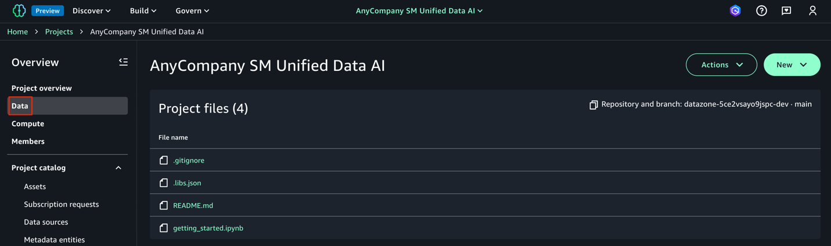Viewport: 831px width, 246px height.
Task: Click the SageMaker brain logo icon
Action: pos(19,10)
